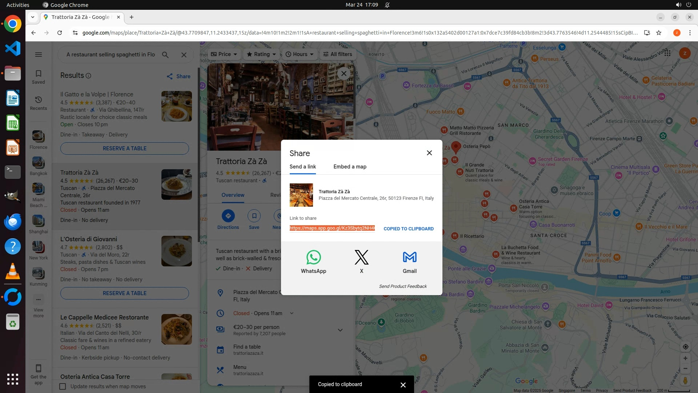Screen dimensions: 698x393
Task: Open Saved places in sidebar
Action: coord(39,76)
